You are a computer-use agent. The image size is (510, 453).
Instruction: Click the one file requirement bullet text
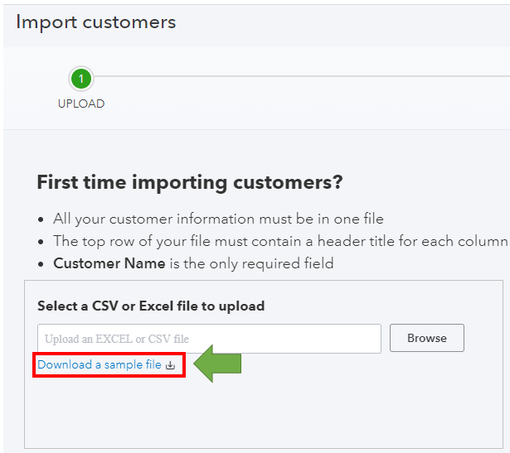coord(218,219)
